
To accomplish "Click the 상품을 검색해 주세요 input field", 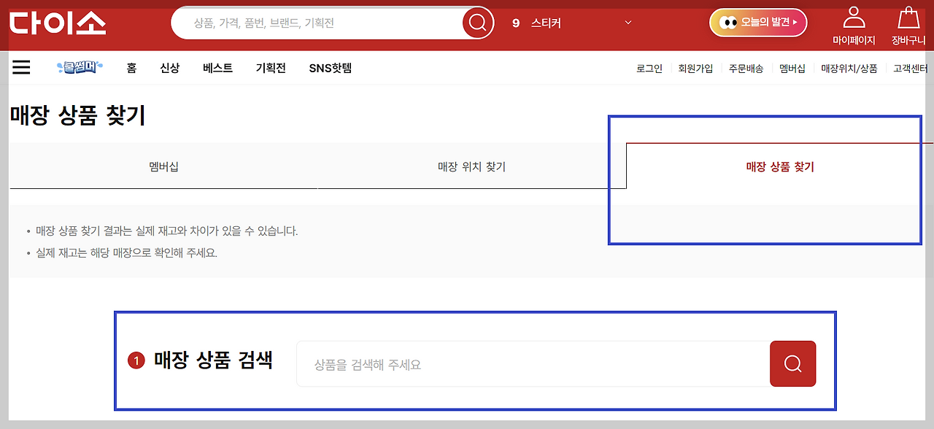I will pos(533,363).
